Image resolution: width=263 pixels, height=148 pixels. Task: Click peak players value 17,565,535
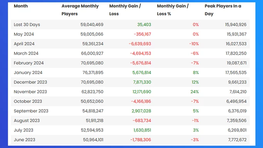[x=236, y=72]
